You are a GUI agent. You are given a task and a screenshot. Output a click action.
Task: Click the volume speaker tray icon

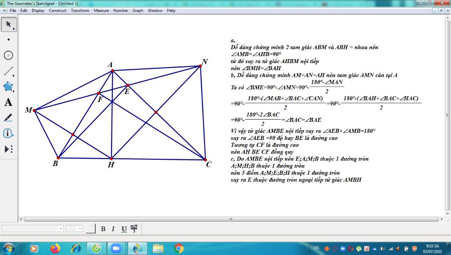coord(383,248)
